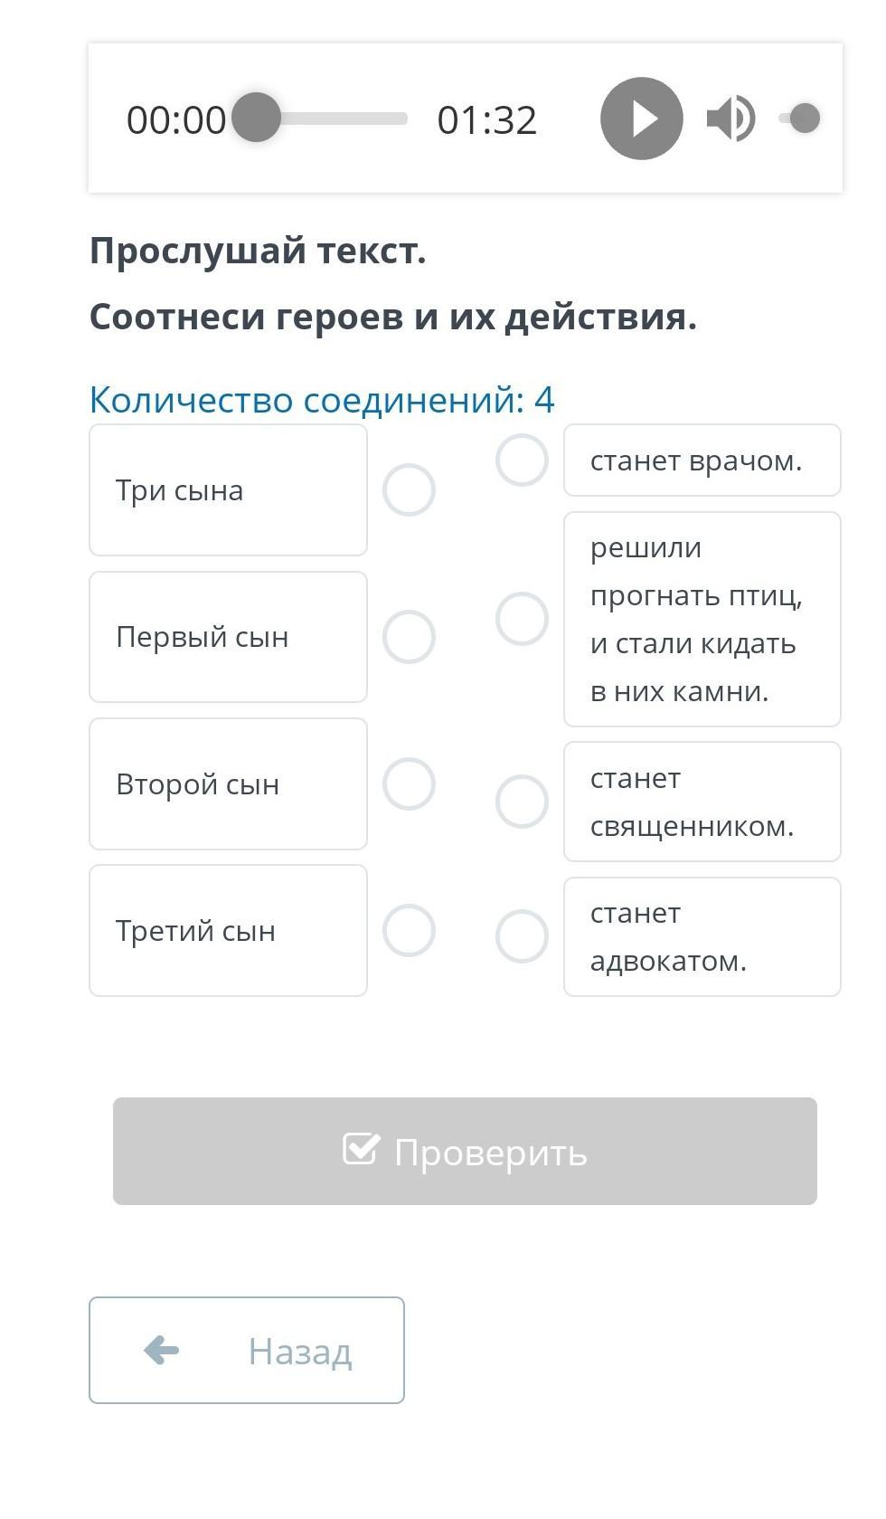
Task: Select the connector circle for Три сына
Action: (x=409, y=490)
